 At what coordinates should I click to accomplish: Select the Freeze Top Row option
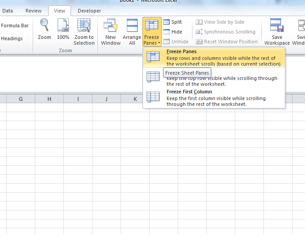(x=214, y=78)
